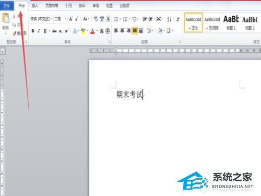
Task: Apply the No Spacing style
Action: (x=212, y=22)
